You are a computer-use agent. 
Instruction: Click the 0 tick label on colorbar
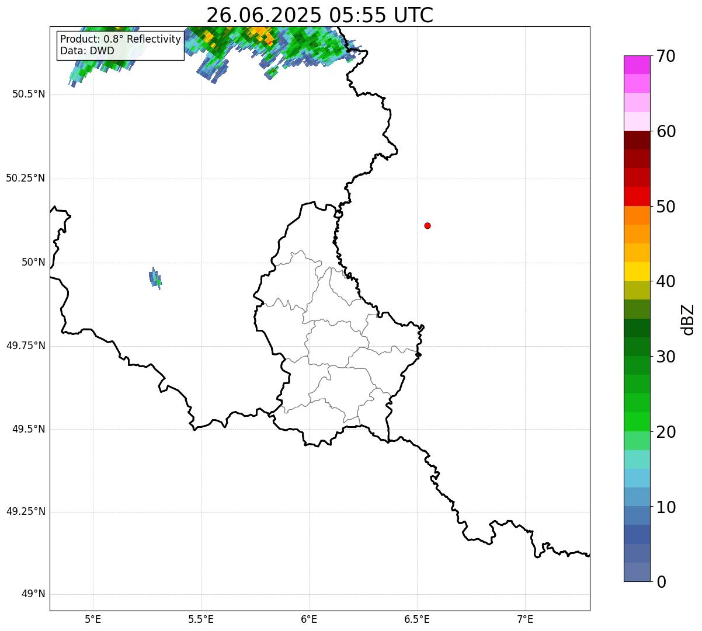[x=661, y=582]
